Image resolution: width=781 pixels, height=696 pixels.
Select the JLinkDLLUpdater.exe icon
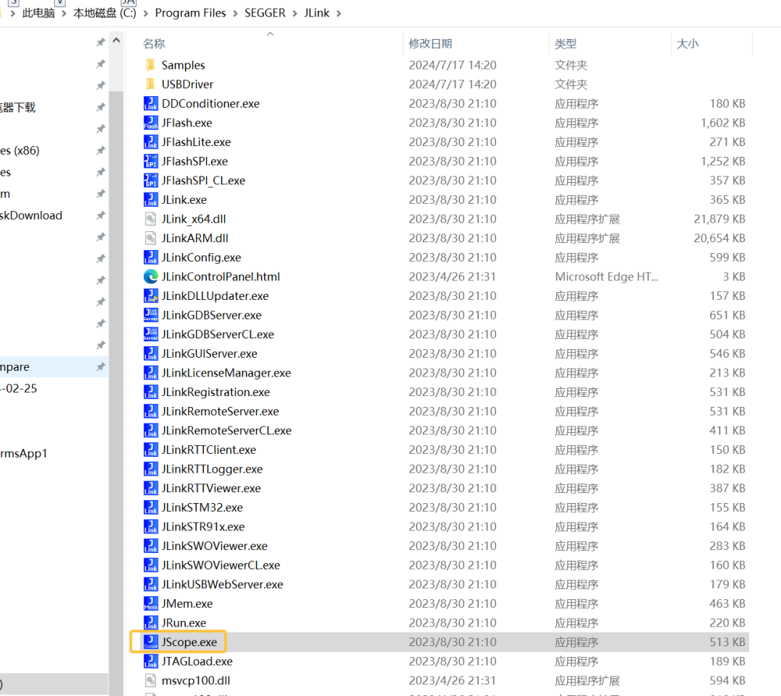pos(150,296)
